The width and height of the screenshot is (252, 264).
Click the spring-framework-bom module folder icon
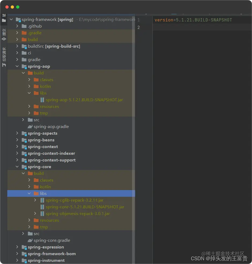click(24, 254)
